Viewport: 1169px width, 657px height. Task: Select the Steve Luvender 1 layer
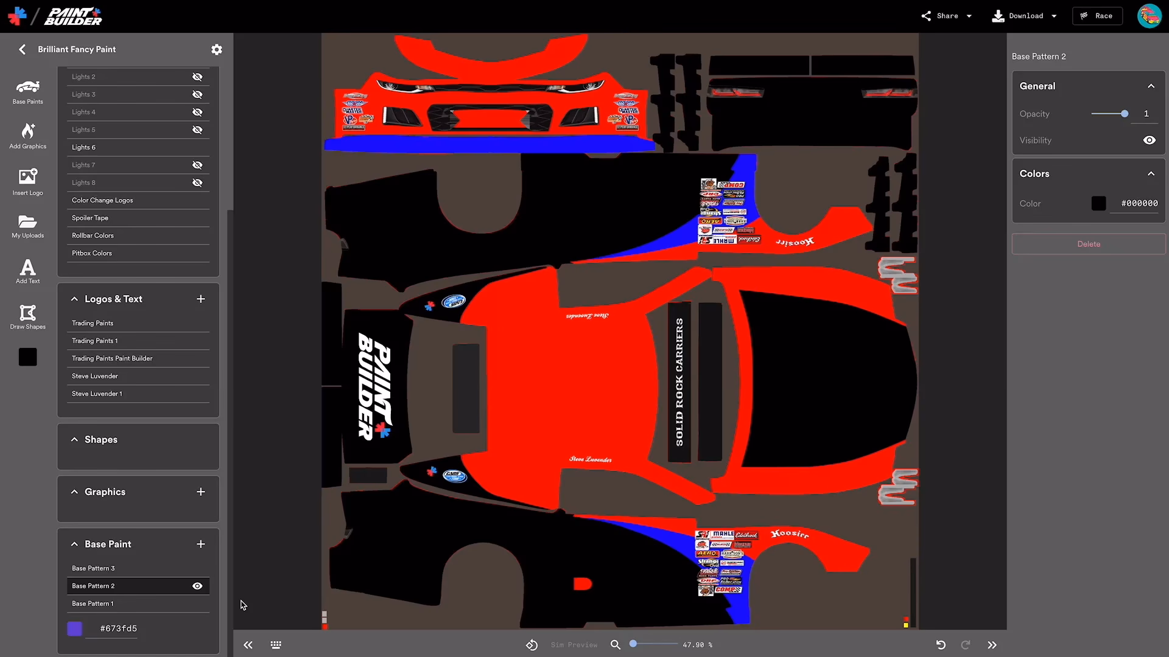click(x=138, y=394)
